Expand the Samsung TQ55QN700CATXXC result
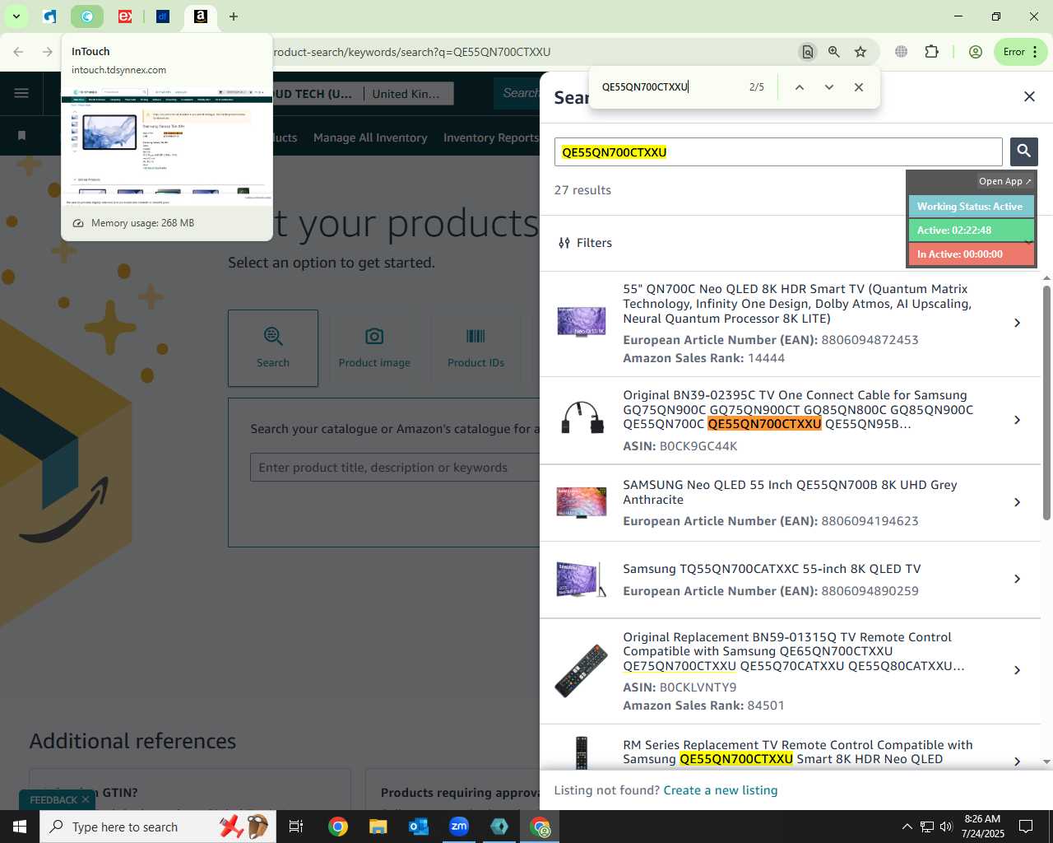Viewport: 1053px width, 843px height. (1018, 579)
